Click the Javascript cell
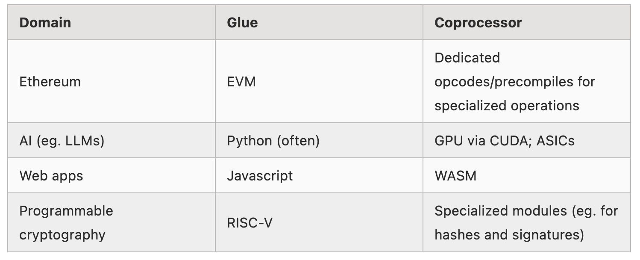The image size is (640, 260). [260, 176]
